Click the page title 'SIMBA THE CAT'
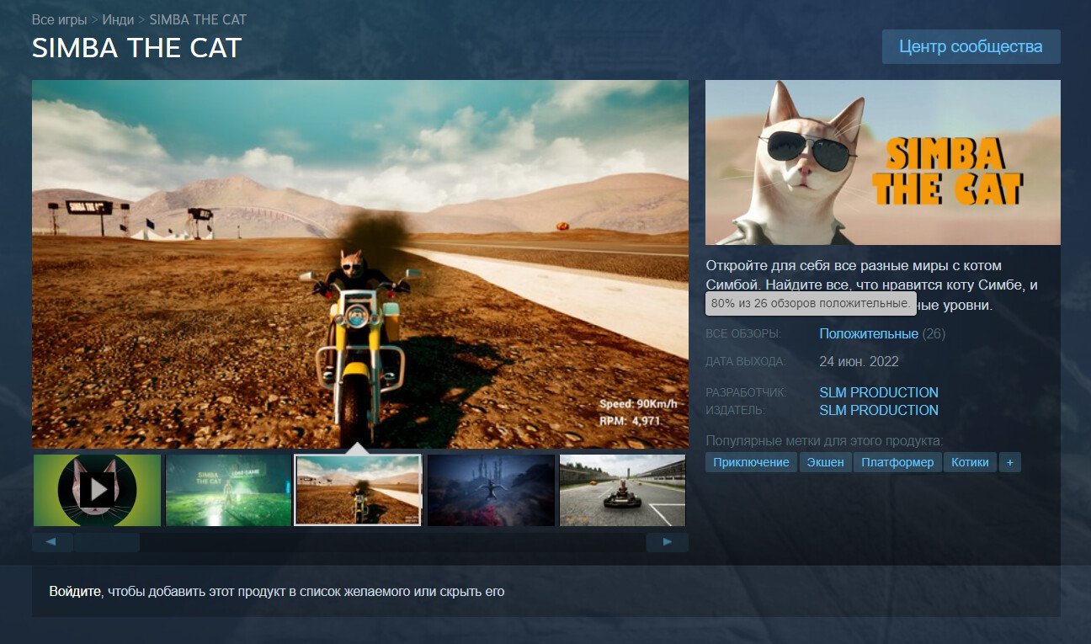 (137, 47)
